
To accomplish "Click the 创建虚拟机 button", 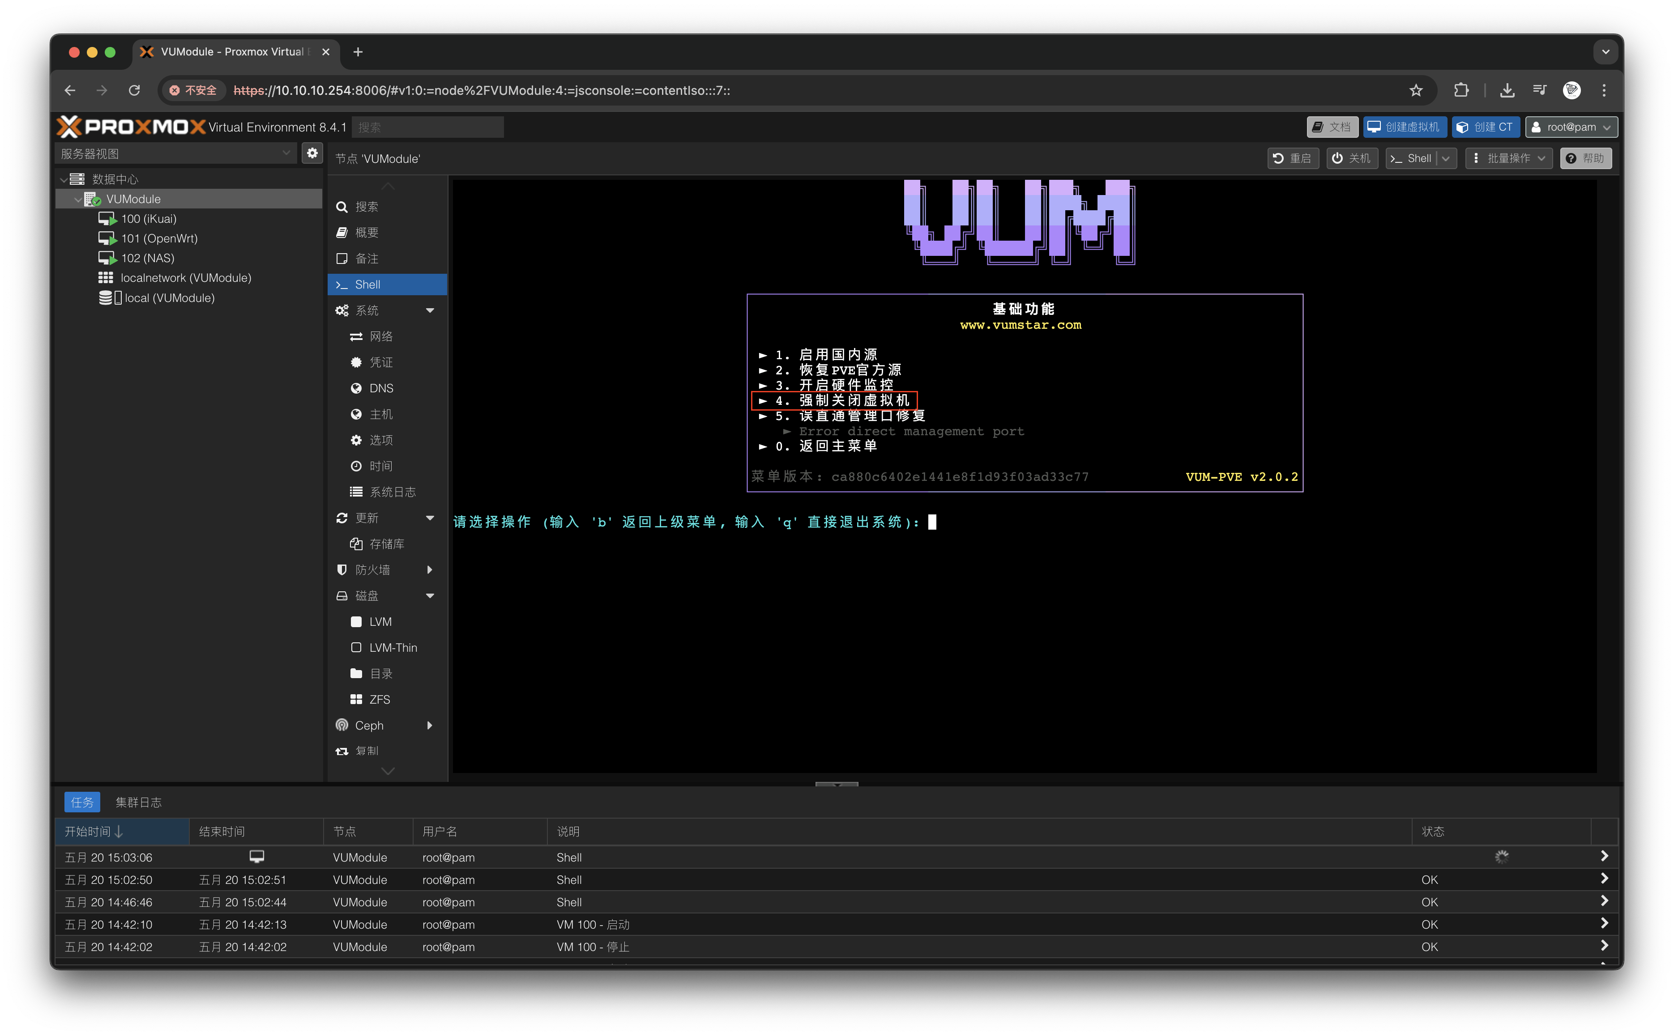I will (1404, 127).
